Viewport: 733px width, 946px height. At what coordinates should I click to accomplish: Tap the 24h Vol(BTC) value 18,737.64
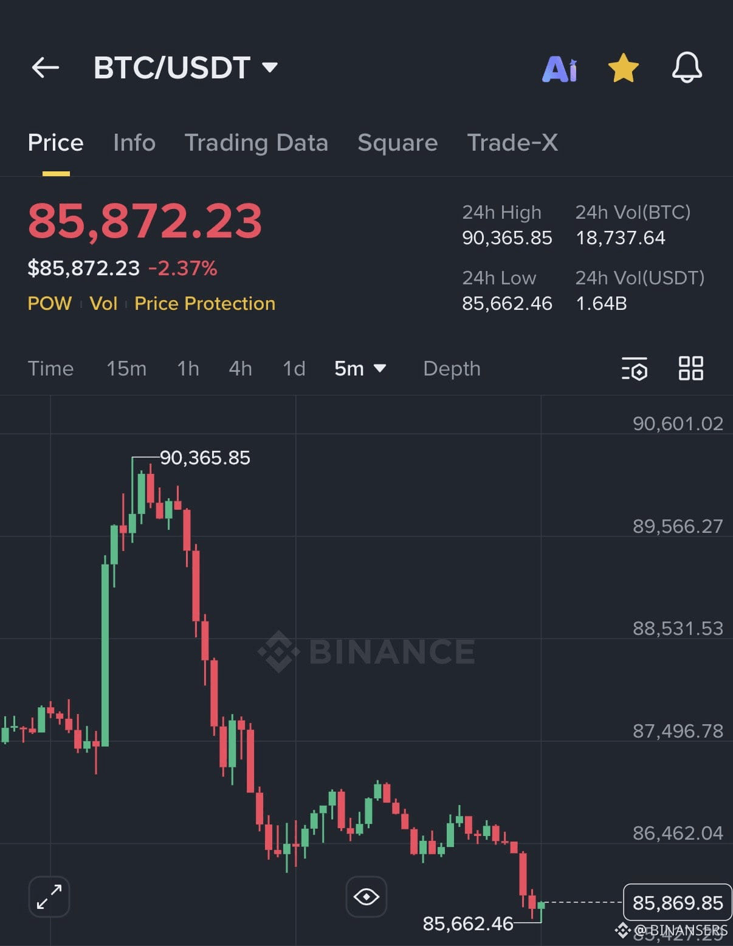point(621,238)
